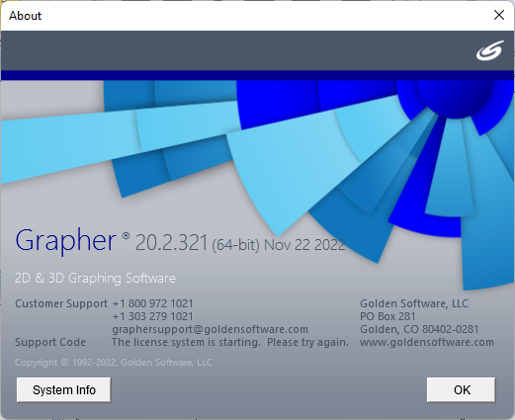Click the (64-bit) Nov 22 2022 build text

click(279, 245)
